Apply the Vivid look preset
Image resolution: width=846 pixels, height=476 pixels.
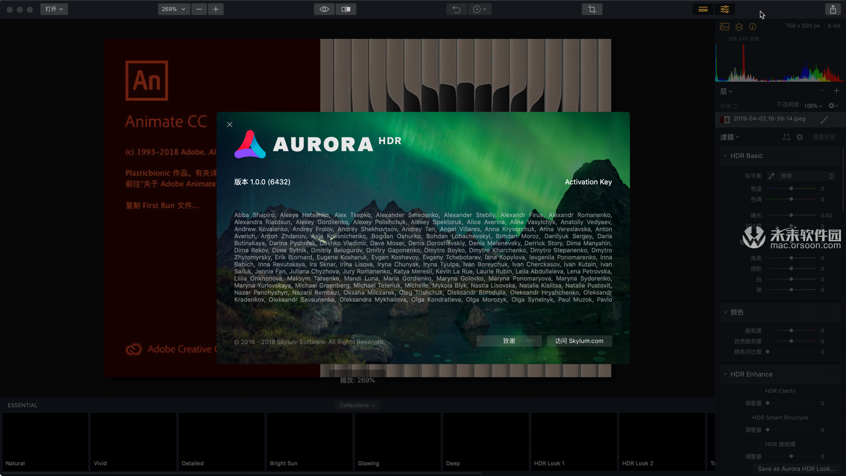pyautogui.click(x=133, y=442)
